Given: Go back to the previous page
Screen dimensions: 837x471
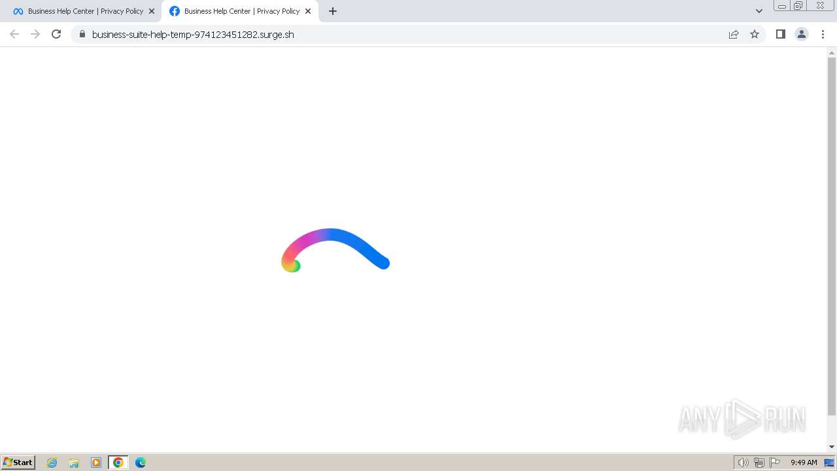Looking at the screenshot, I should tap(14, 34).
